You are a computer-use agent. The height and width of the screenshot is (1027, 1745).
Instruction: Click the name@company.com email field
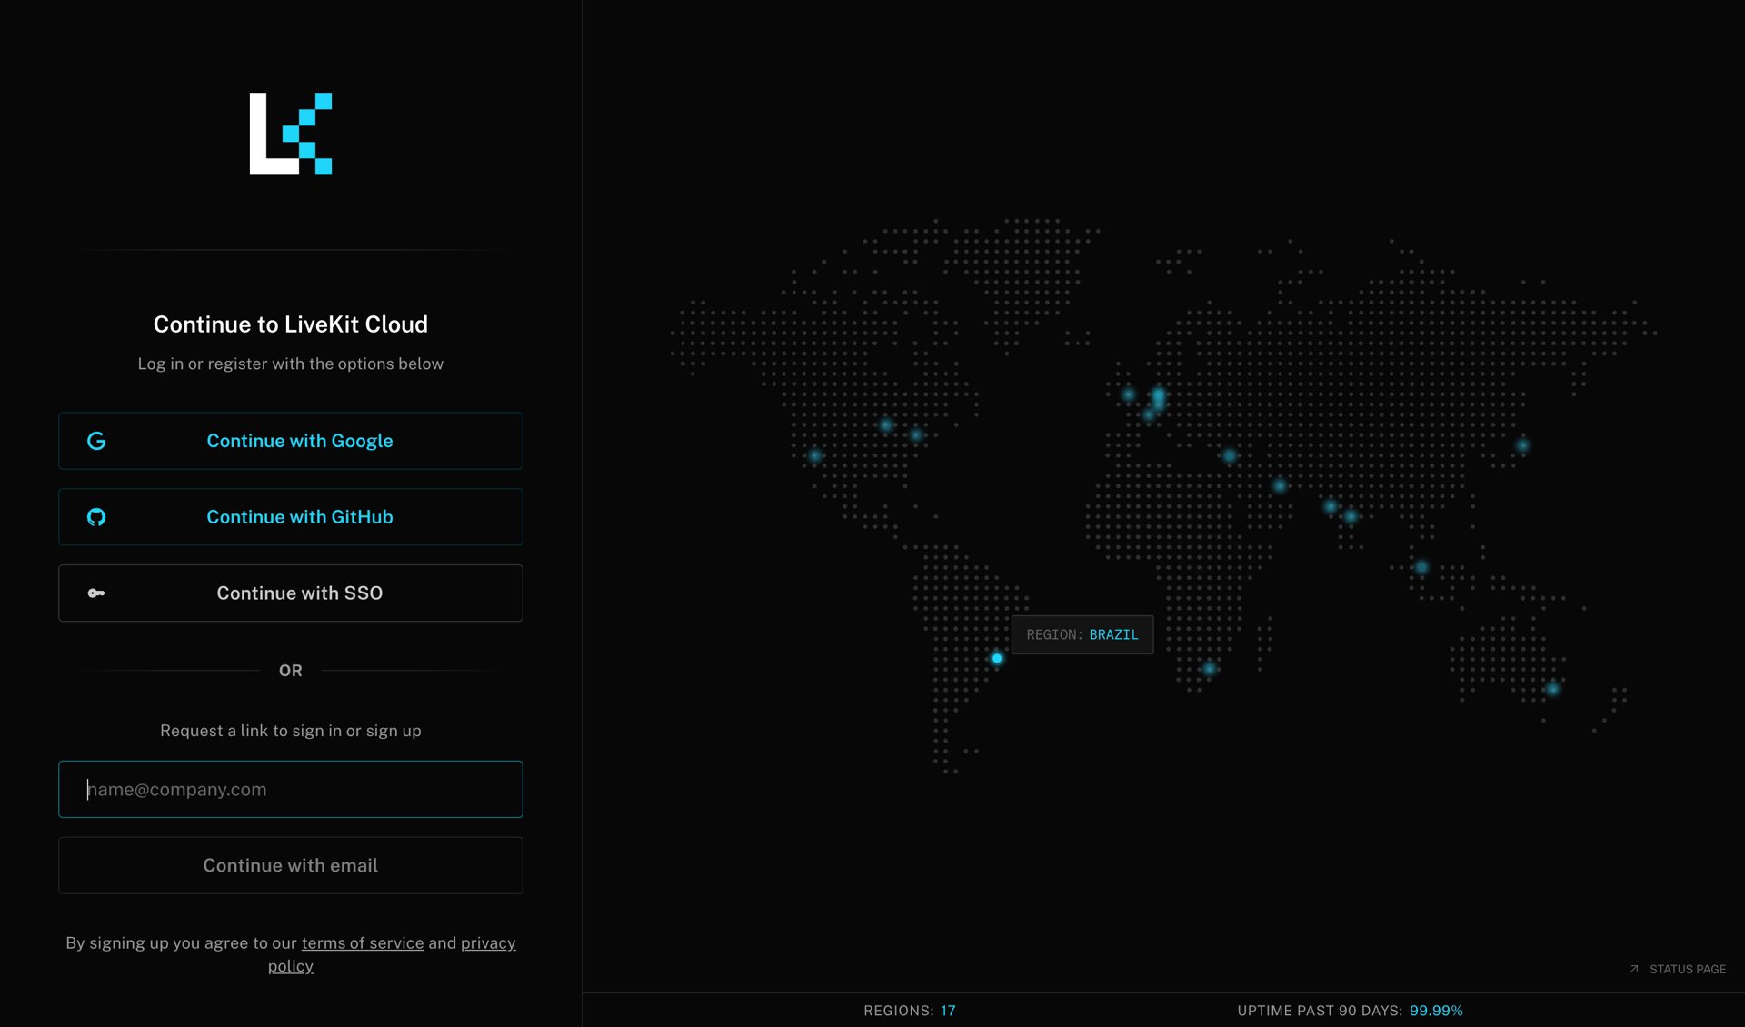pos(290,789)
